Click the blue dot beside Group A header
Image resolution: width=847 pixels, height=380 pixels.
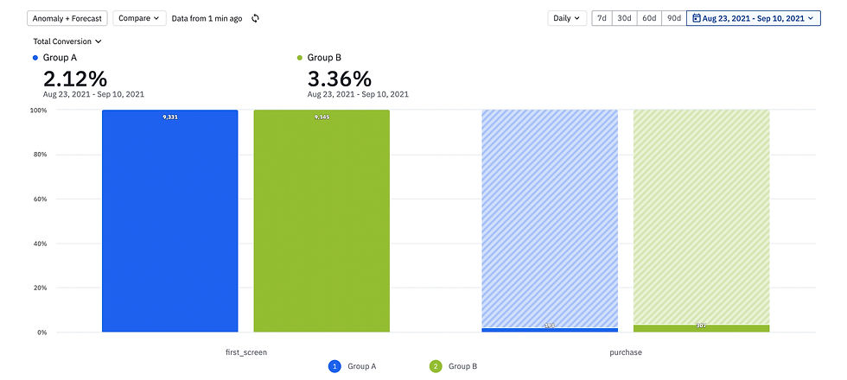pyautogui.click(x=35, y=58)
